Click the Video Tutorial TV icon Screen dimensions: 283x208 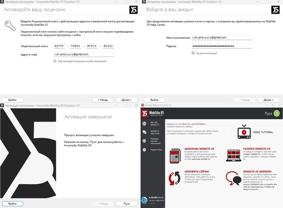[x=244, y=132]
